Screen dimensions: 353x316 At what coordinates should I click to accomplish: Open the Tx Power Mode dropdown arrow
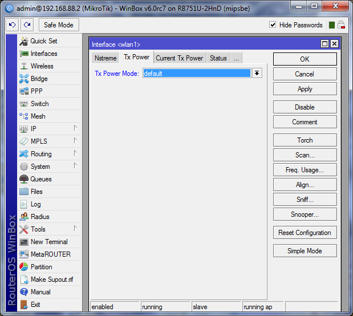pos(257,73)
